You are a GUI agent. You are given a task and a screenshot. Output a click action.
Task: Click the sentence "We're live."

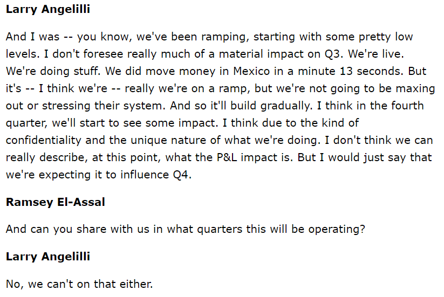coord(386,54)
